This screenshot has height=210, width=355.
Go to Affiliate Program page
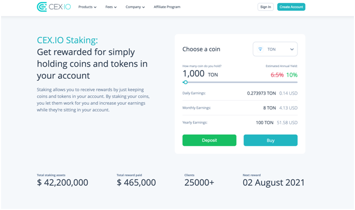pos(167,7)
